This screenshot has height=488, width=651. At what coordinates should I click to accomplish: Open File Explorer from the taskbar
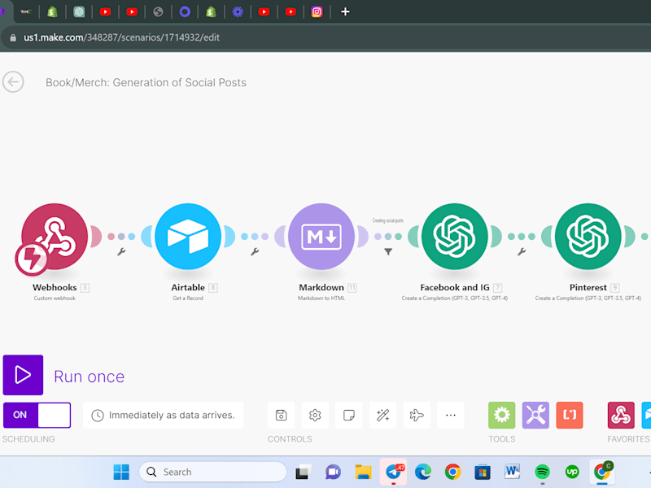point(363,472)
